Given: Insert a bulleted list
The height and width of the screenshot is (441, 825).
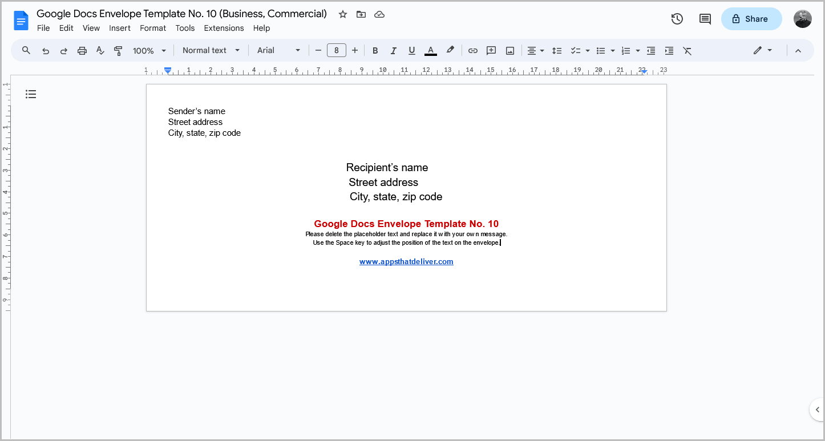Looking at the screenshot, I should pyautogui.click(x=601, y=51).
